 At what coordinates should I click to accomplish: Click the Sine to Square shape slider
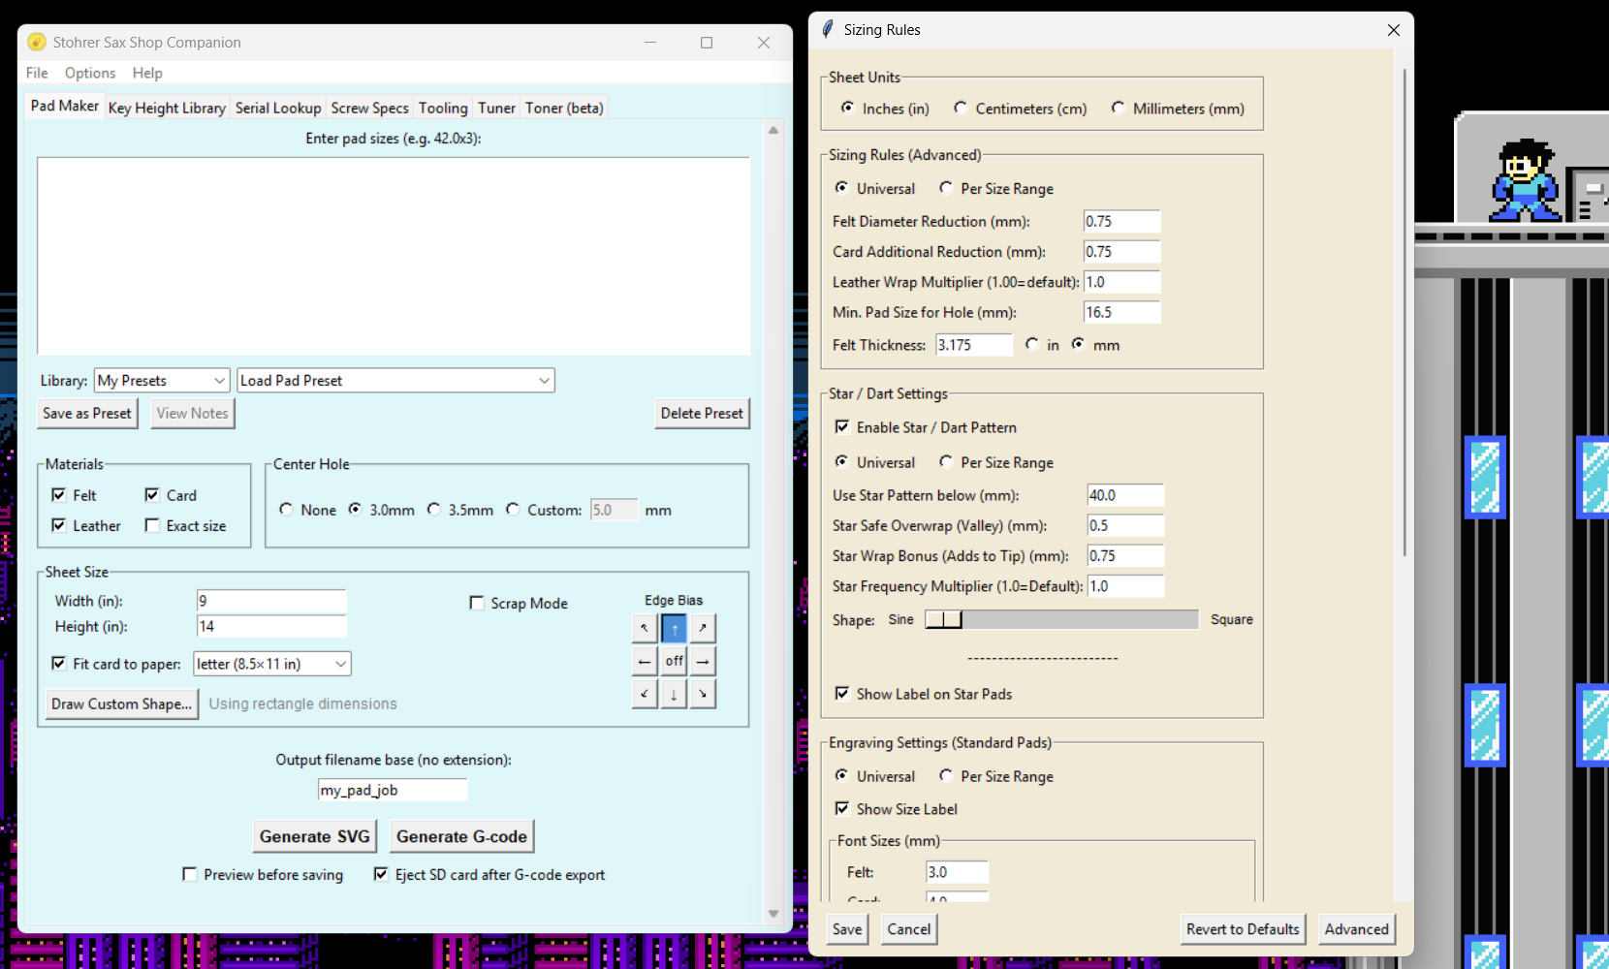tap(1061, 619)
